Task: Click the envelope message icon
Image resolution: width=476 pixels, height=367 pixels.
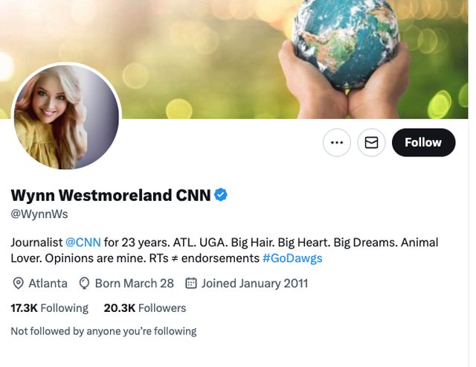Action: 372,142
